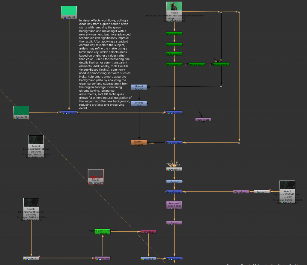Select the Crop1 node

click(174, 223)
